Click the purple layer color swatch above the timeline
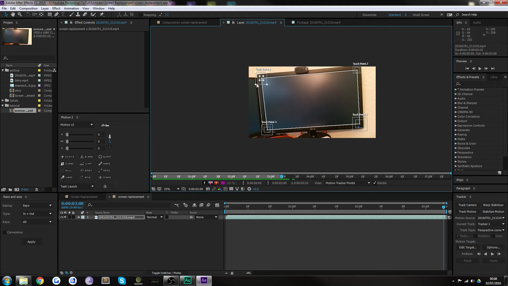This screenshot has width=508, height=286. [x=224, y=183]
